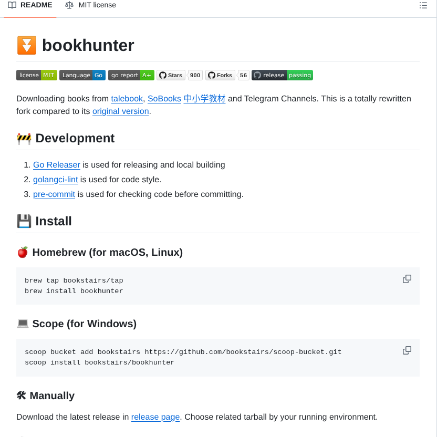This screenshot has width=437, height=437.
Task: Copy the Scoop install commands
Action: point(407,350)
